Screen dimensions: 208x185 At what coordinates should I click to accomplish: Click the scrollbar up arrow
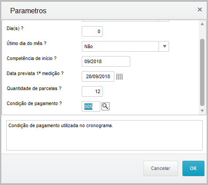click(x=202, y=24)
